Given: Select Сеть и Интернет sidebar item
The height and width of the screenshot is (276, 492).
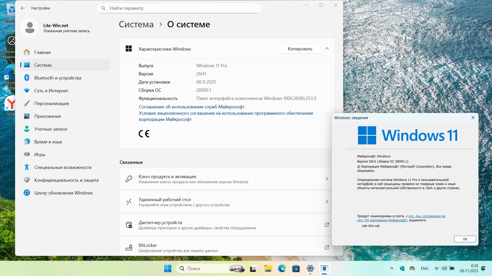Looking at the screenshot, I should pyautogui.click(x=51, y=91).
